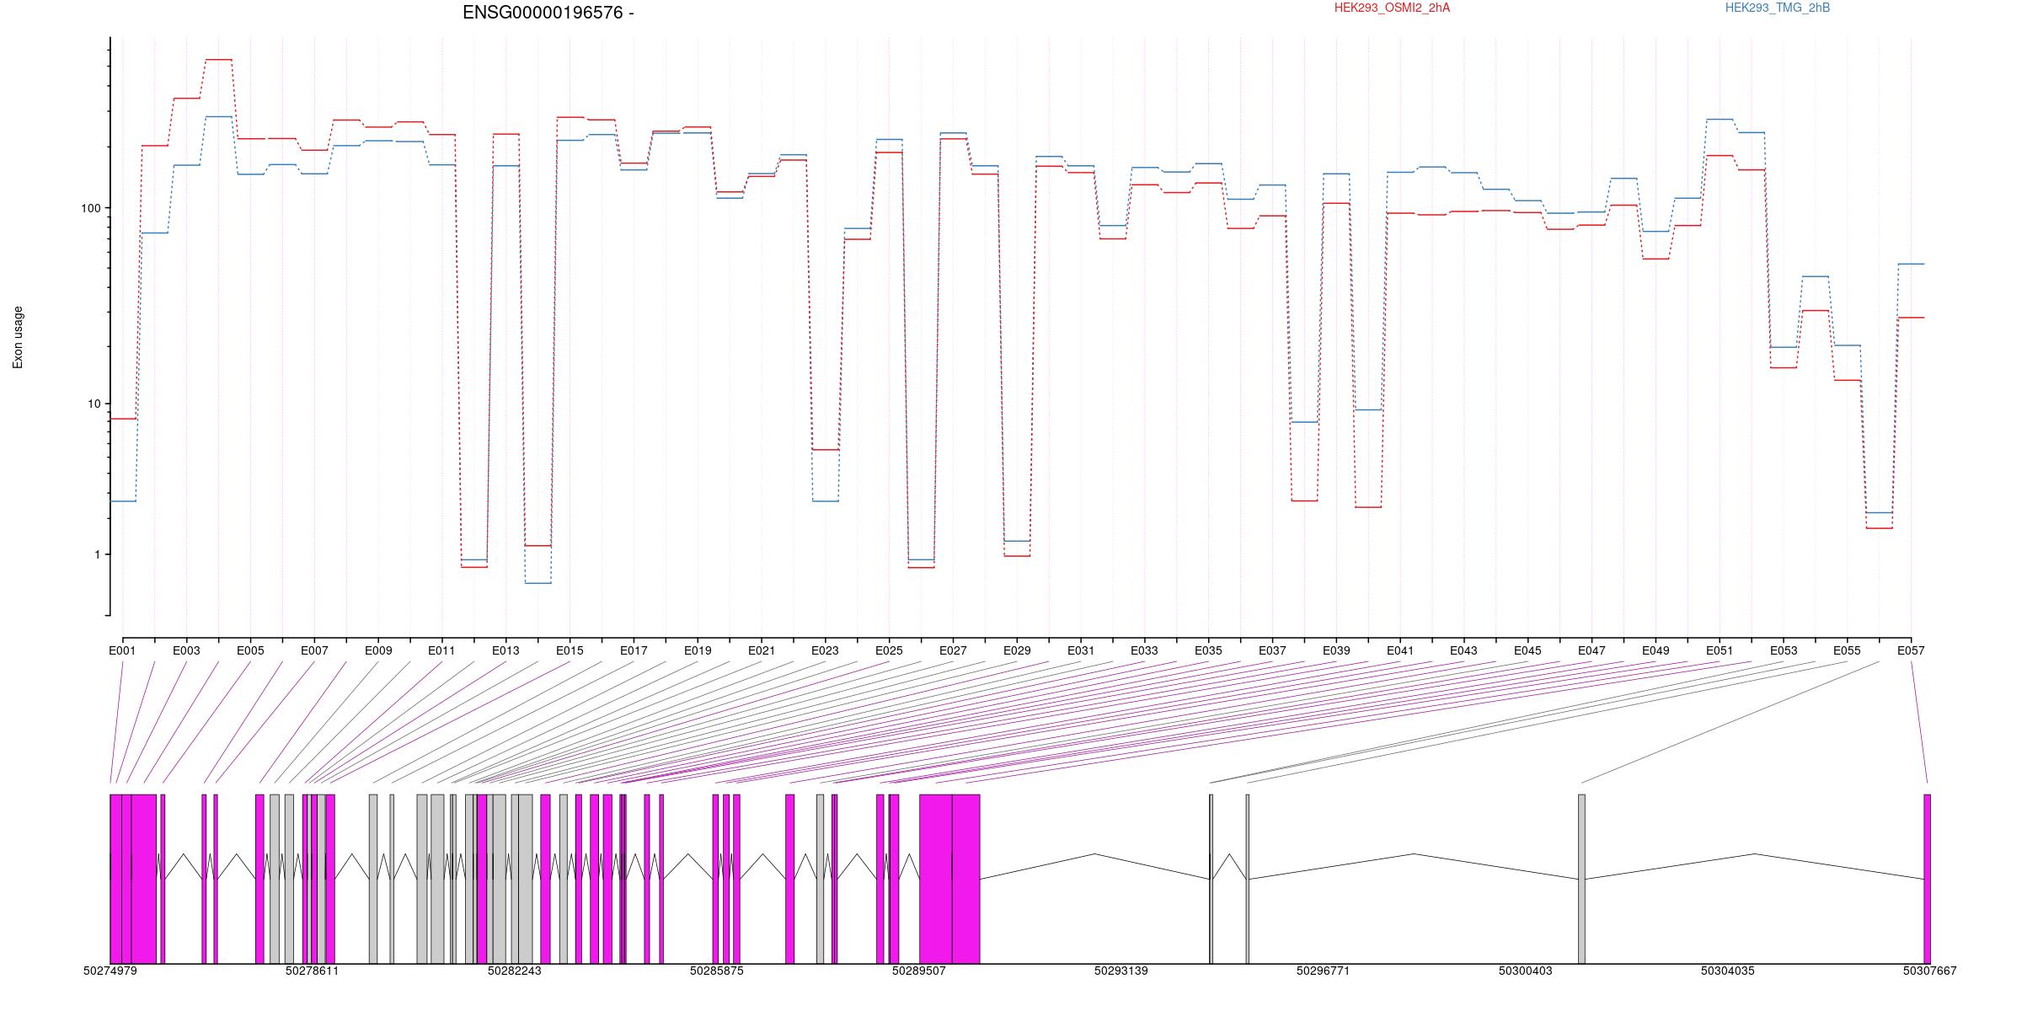Select exon label E035

pos(1208,650)
